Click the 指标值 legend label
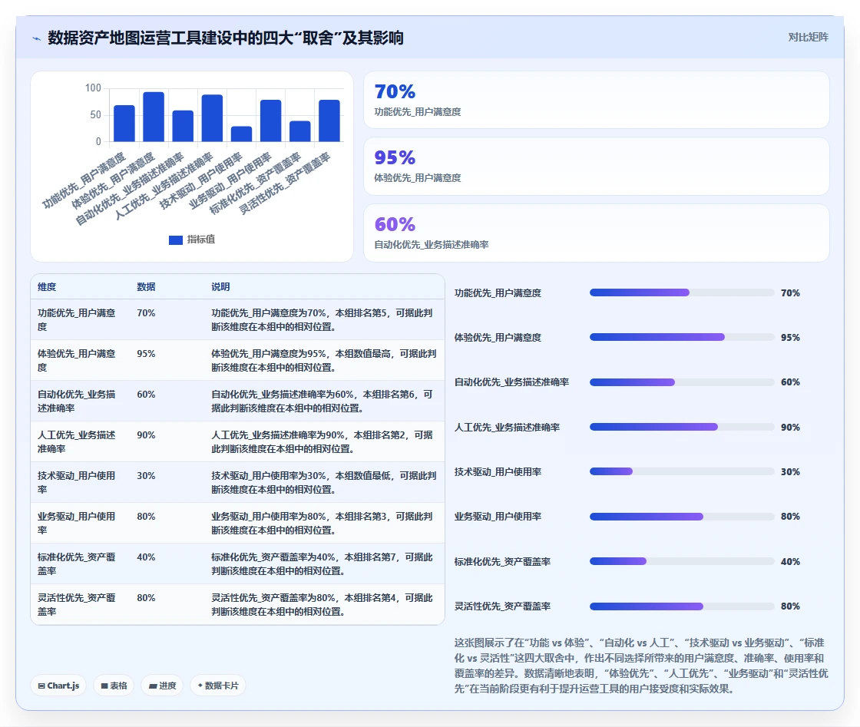The image size is (860, 727). 200,239
